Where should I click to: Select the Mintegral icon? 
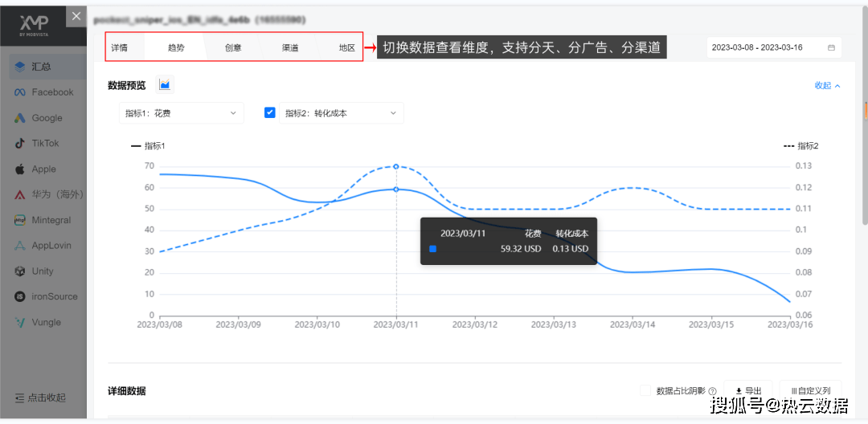point(20,220)
